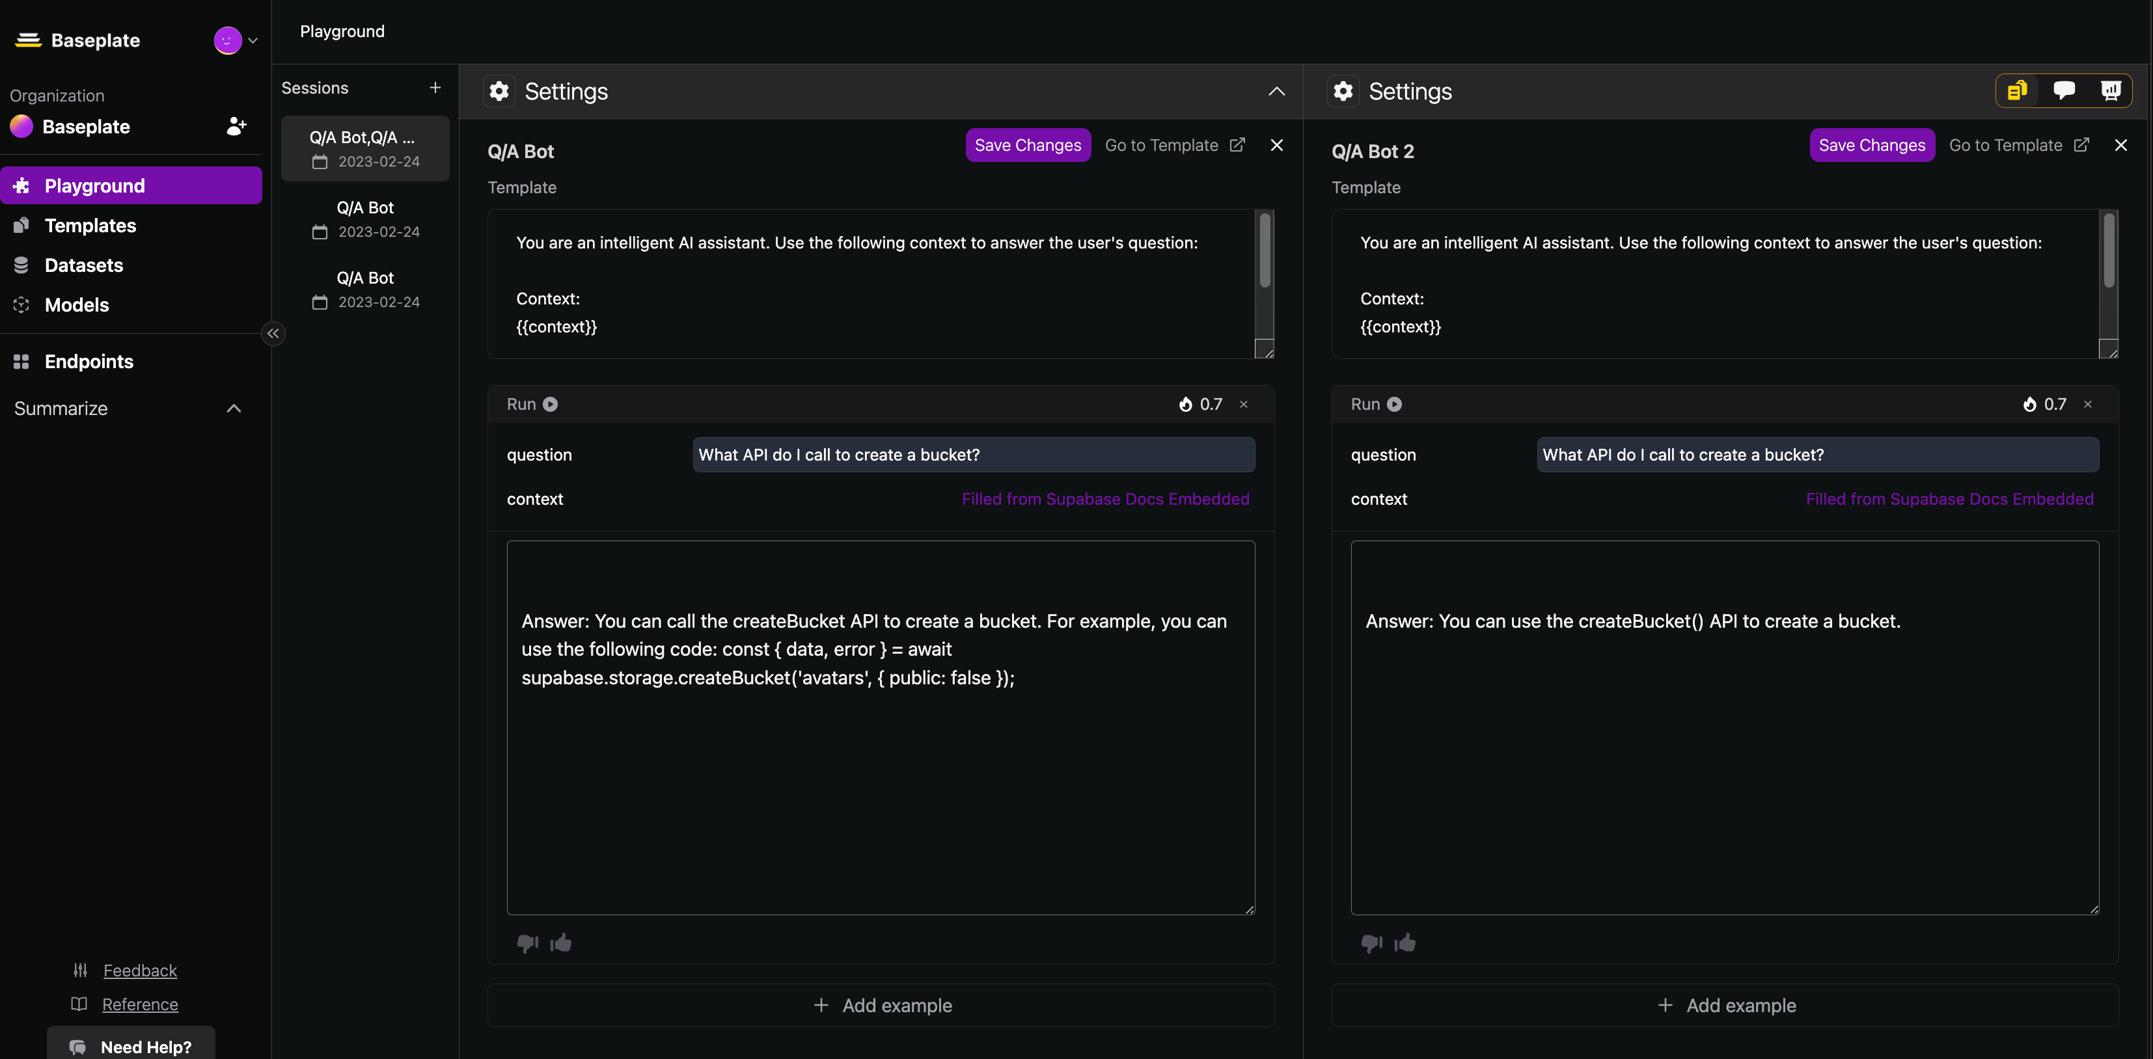Collapse the left Settings panel chevron
The image size is (2153, 1059).
[1276, 91]
